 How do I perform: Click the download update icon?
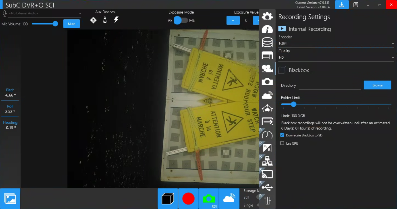(x=342, y=5)
